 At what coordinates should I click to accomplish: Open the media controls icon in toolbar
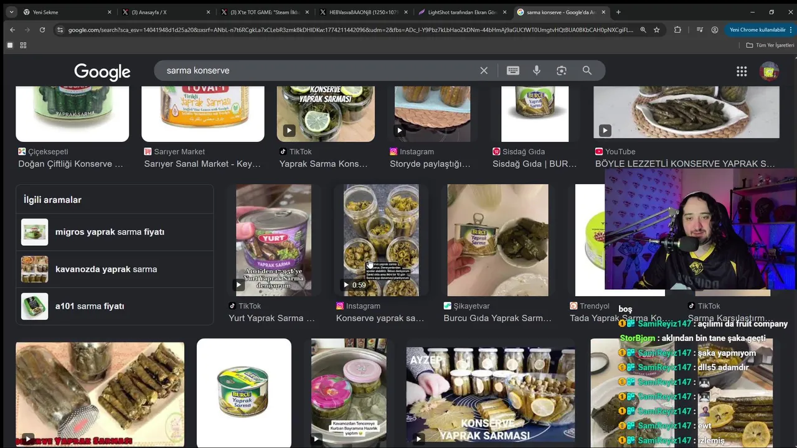(x=700, y=29)
